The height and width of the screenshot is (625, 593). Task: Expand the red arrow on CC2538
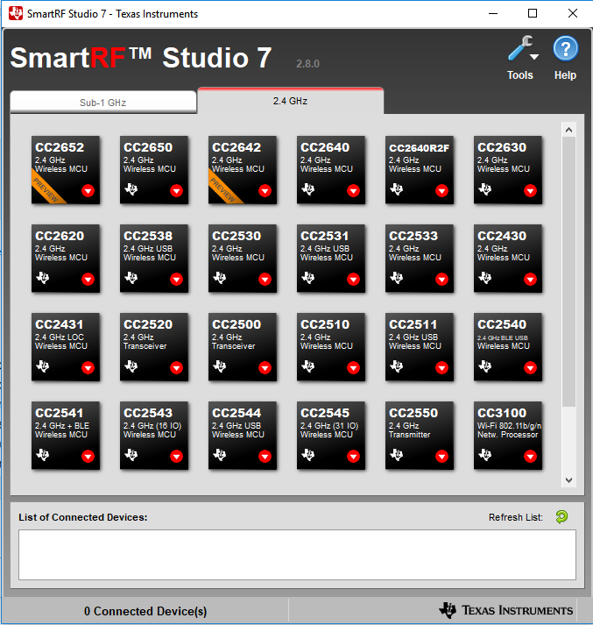pyautogui.click(x=176, y=279)
